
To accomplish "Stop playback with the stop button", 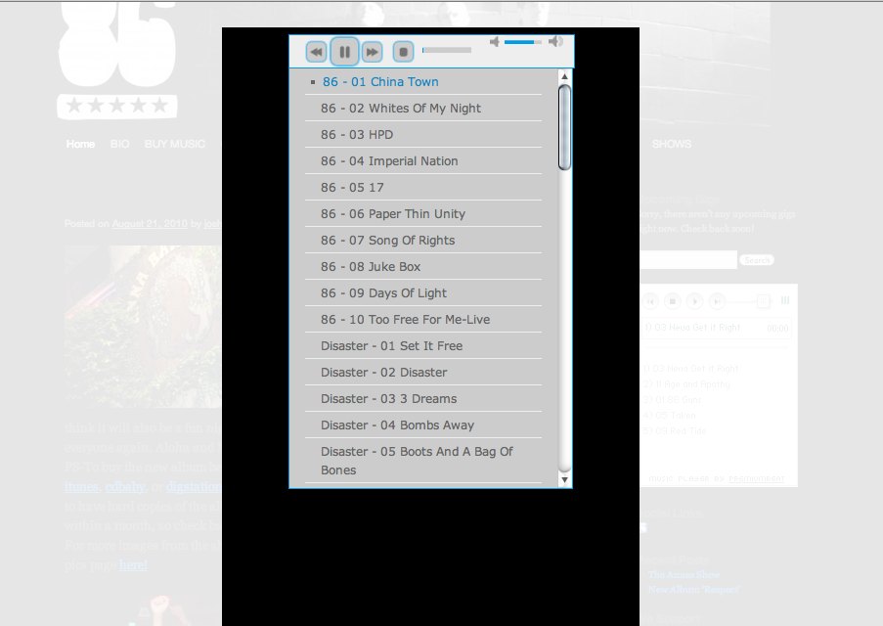I will [403, 52].
